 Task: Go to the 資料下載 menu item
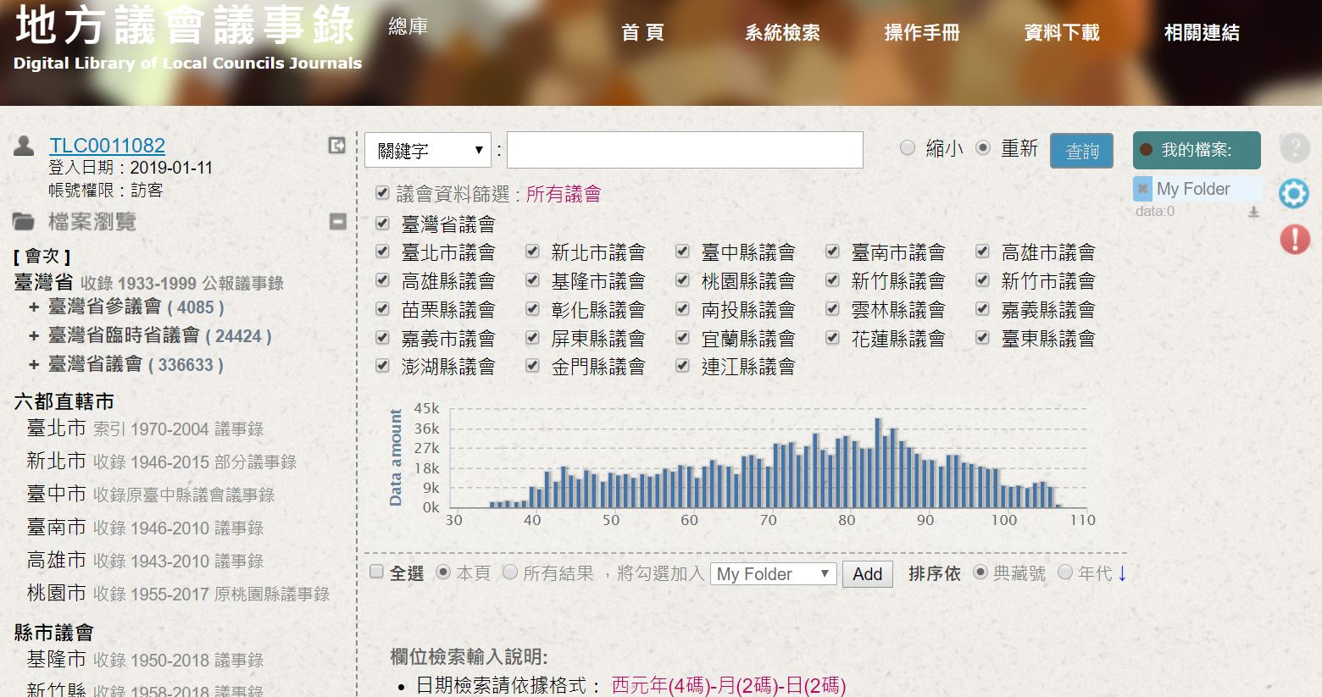point(1061,33)
